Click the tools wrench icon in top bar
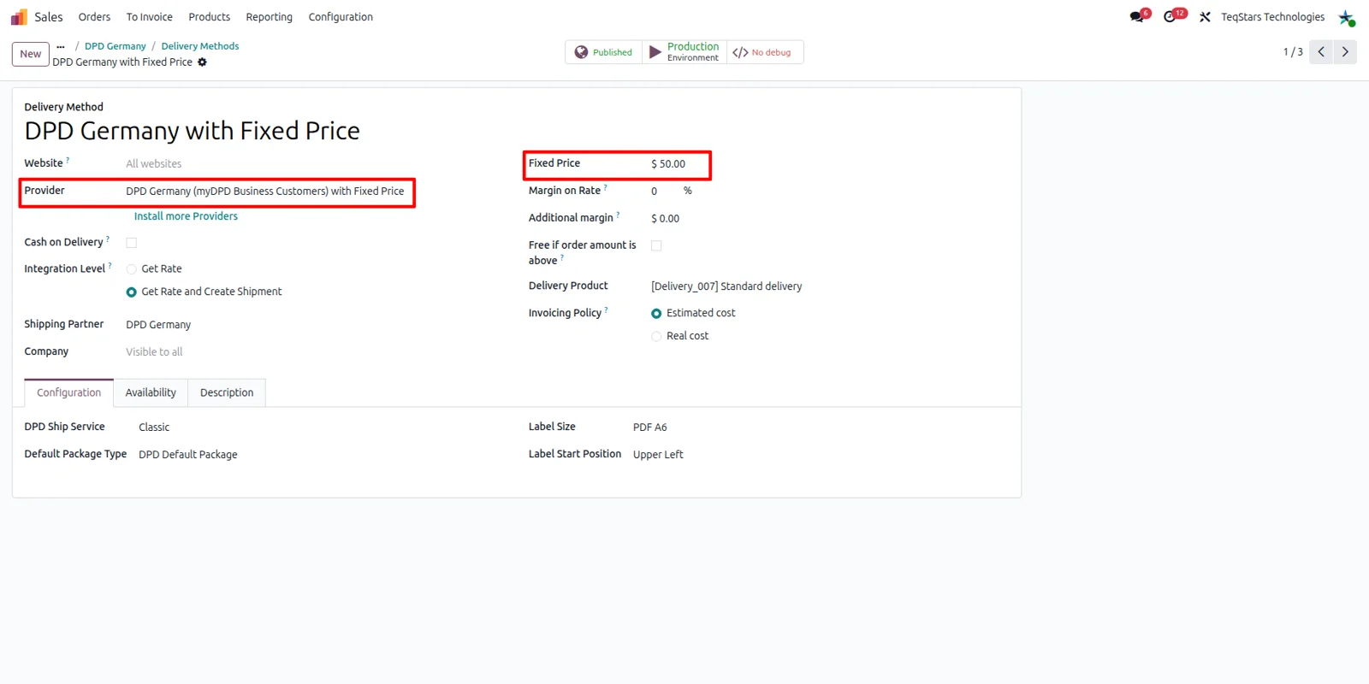 click(x=1205, y=17)
